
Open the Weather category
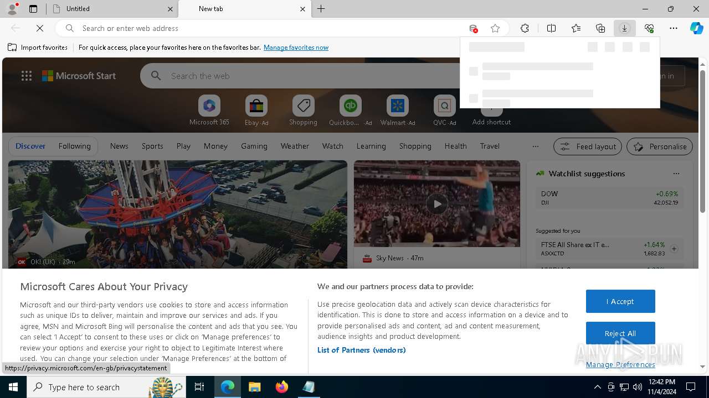(295, 146)
